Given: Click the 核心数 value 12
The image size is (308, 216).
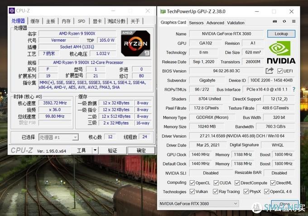Looking at the screenshot, I should [110, 137].
